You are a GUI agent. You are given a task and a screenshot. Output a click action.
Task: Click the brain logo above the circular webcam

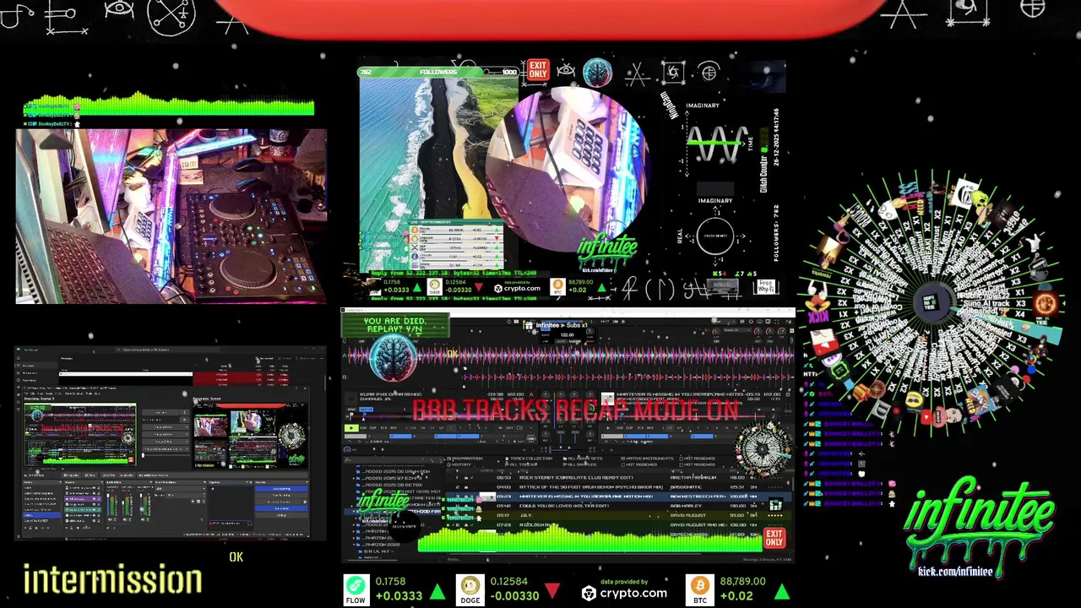tap(597, 73)
